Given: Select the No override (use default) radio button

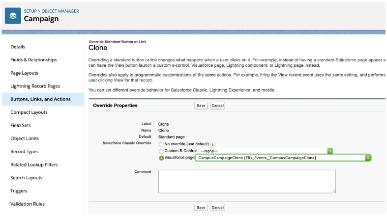Looking at the screenshot, I should 161,144.
